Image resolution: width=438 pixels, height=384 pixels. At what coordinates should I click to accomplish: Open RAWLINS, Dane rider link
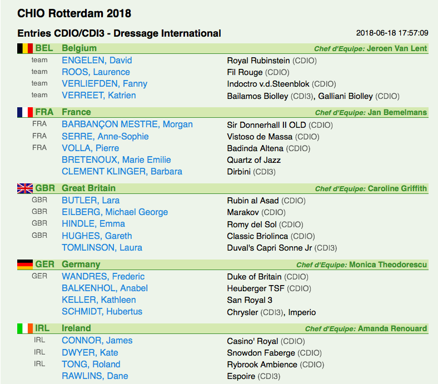tap(94, 376)
